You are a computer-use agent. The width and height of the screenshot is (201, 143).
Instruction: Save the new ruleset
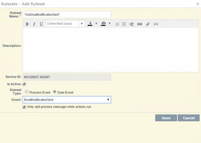[x=166, y=118]
